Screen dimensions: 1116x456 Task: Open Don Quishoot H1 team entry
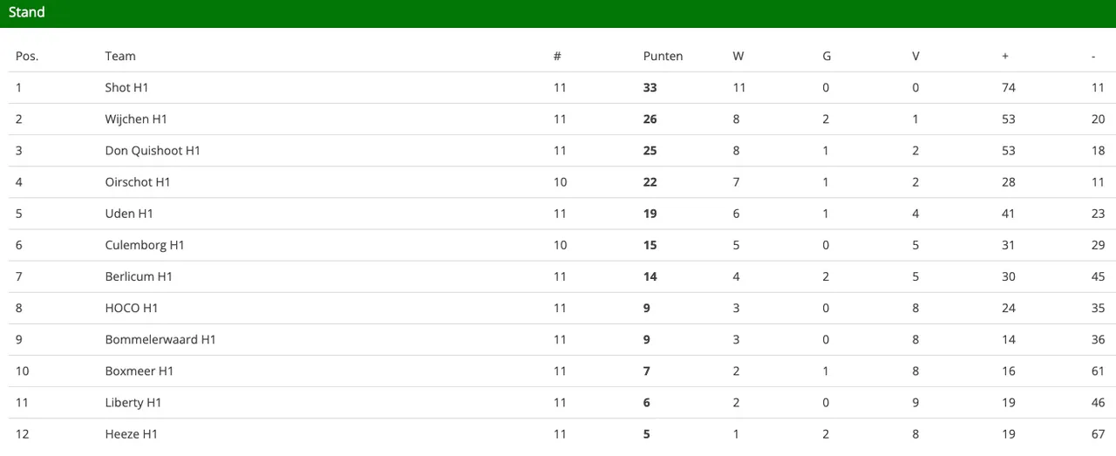point(153,151)
